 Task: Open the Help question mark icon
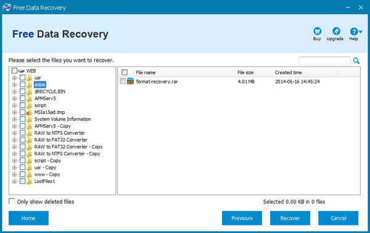coord(354,32)
